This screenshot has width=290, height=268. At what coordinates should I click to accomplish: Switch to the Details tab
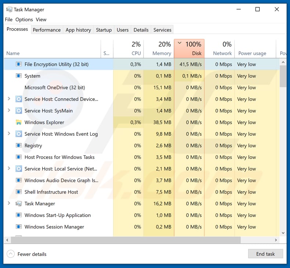click(x=141, y=30)
